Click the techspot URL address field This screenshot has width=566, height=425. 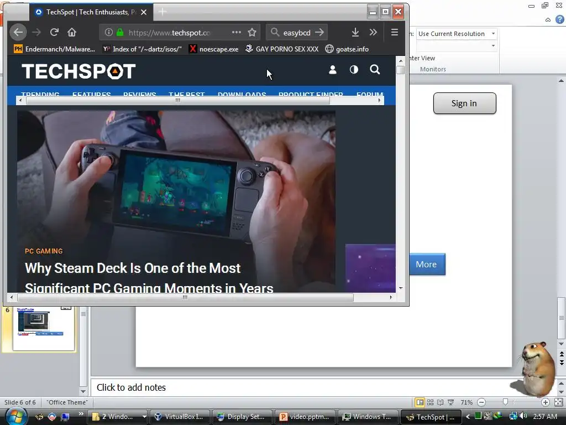click(169, 33)
